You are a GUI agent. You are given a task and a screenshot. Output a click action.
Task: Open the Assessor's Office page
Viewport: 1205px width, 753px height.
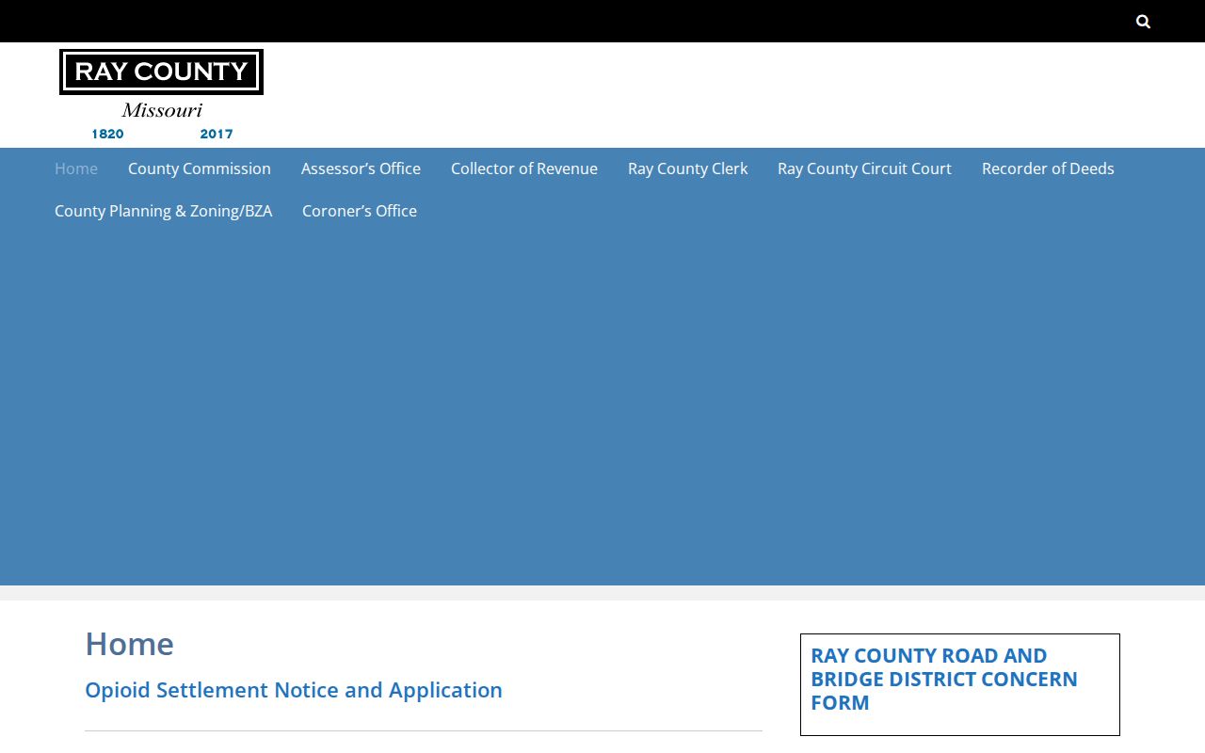point(361,168)
